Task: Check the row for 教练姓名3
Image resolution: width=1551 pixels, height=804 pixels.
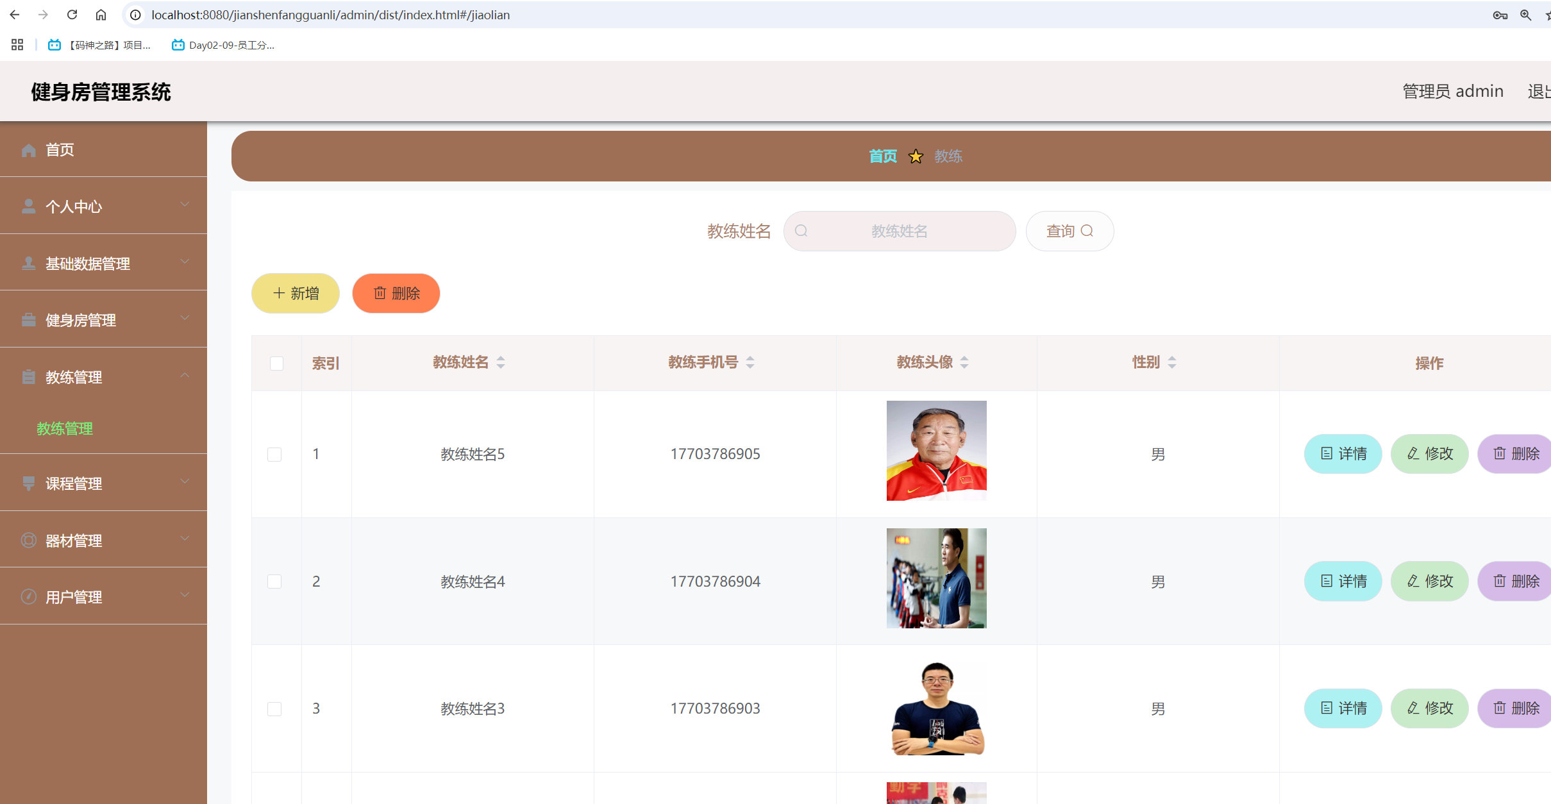Action: point(274,709)
